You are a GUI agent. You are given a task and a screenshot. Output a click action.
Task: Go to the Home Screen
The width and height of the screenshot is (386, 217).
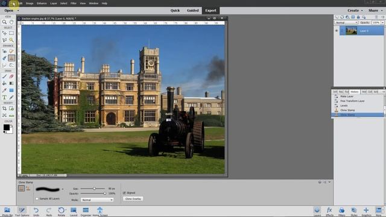tap(100, 212)
